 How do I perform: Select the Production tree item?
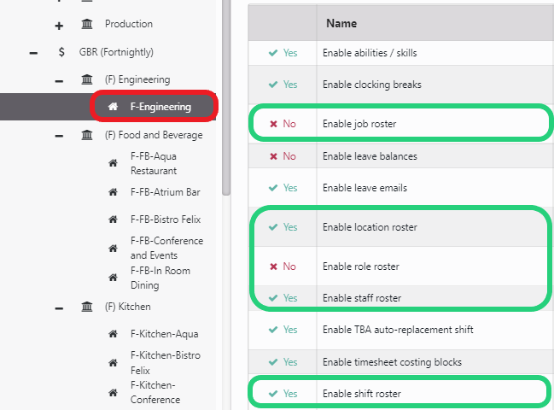[129, 24]
